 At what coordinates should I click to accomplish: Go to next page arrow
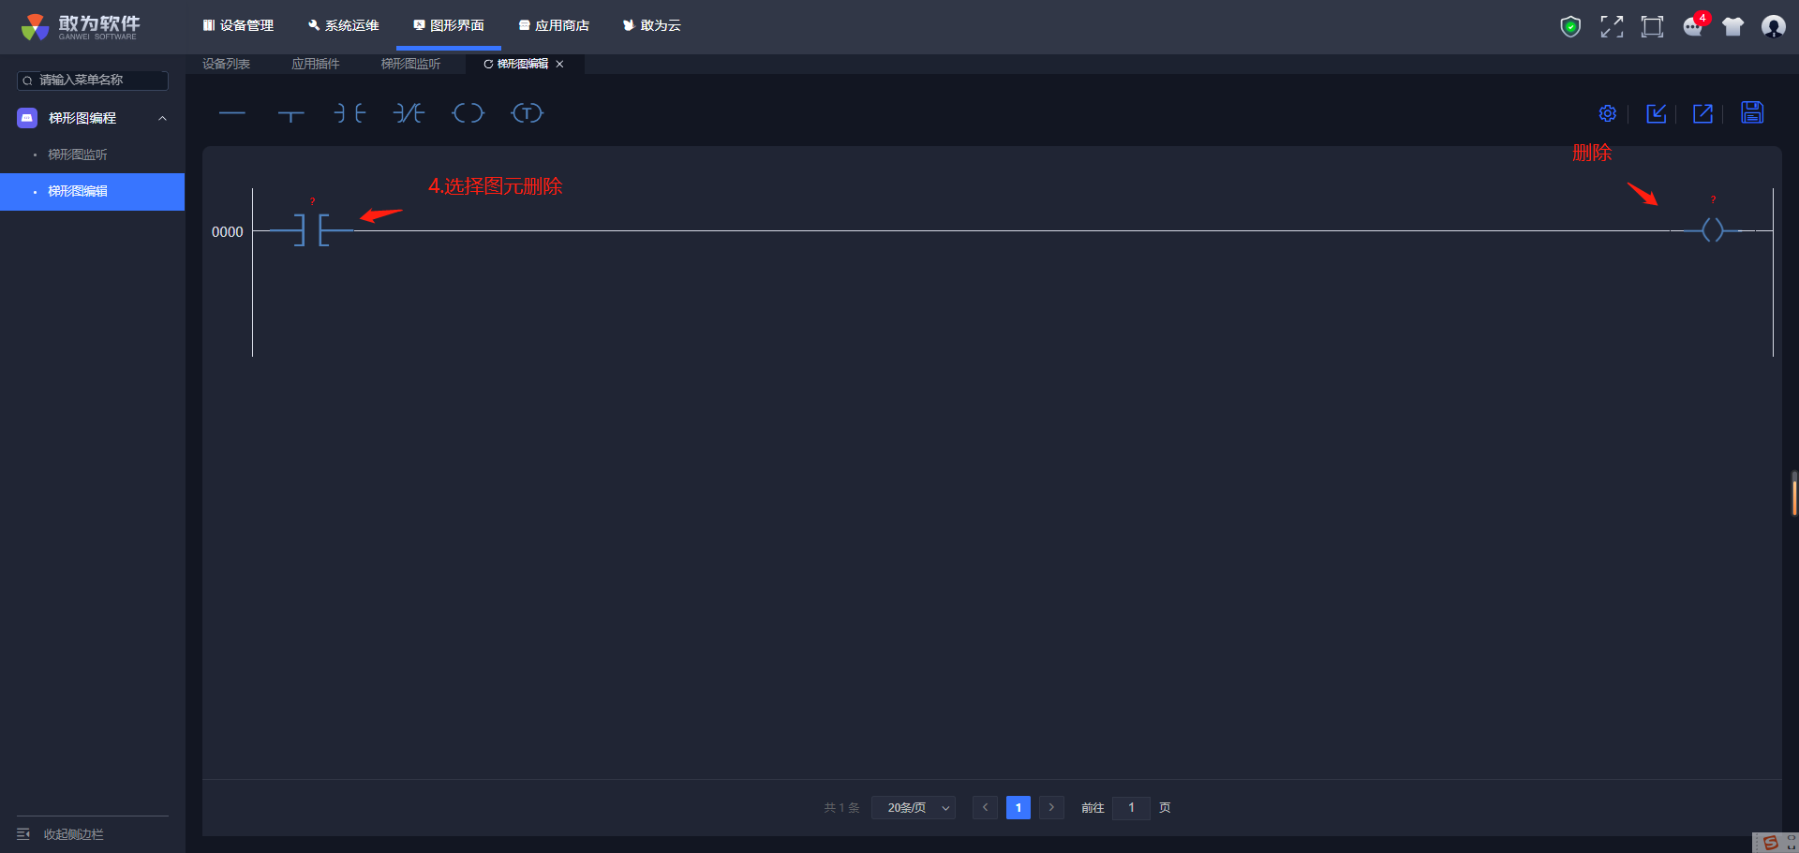click(x=1051, y=807)
